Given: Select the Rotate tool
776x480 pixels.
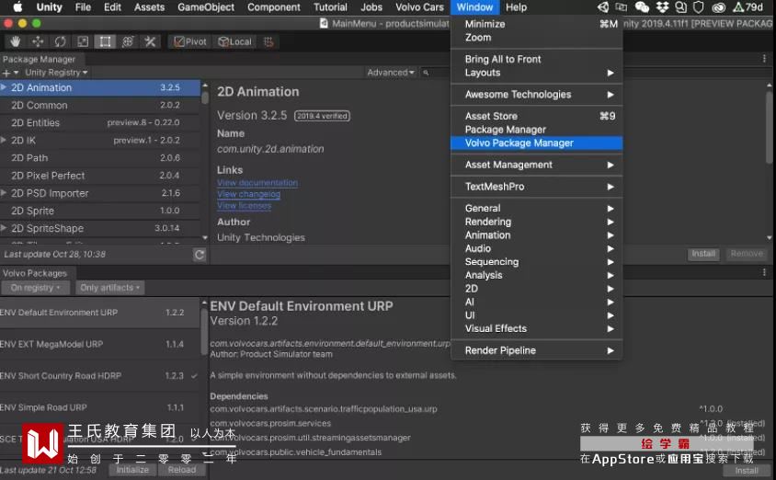Looking at the screenshot, I should 60,42.
